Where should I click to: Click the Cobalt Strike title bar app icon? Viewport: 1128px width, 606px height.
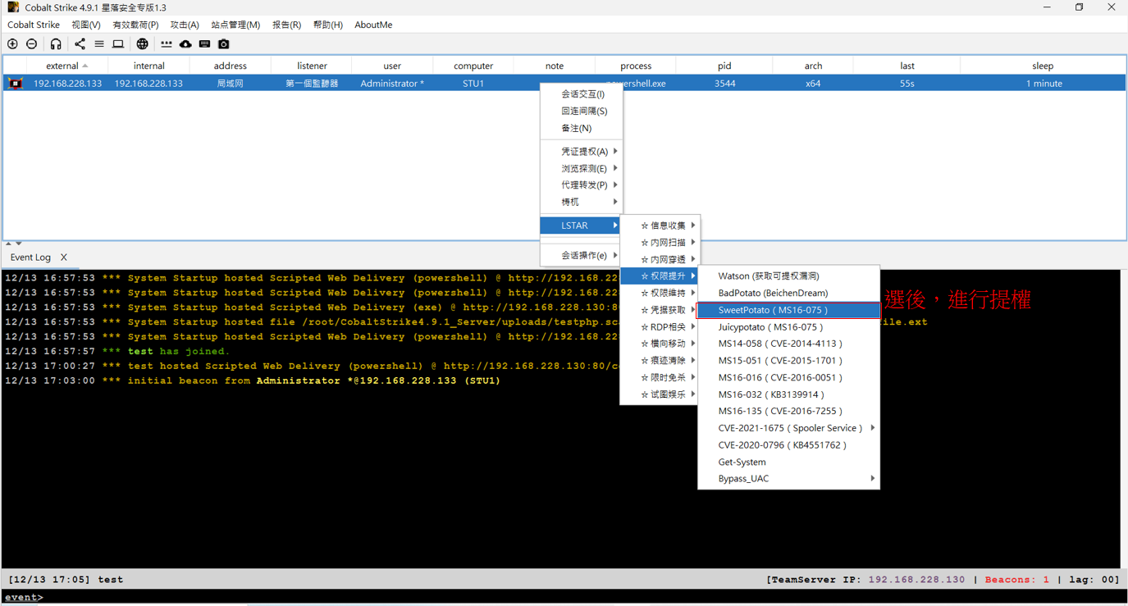(13, 7)
